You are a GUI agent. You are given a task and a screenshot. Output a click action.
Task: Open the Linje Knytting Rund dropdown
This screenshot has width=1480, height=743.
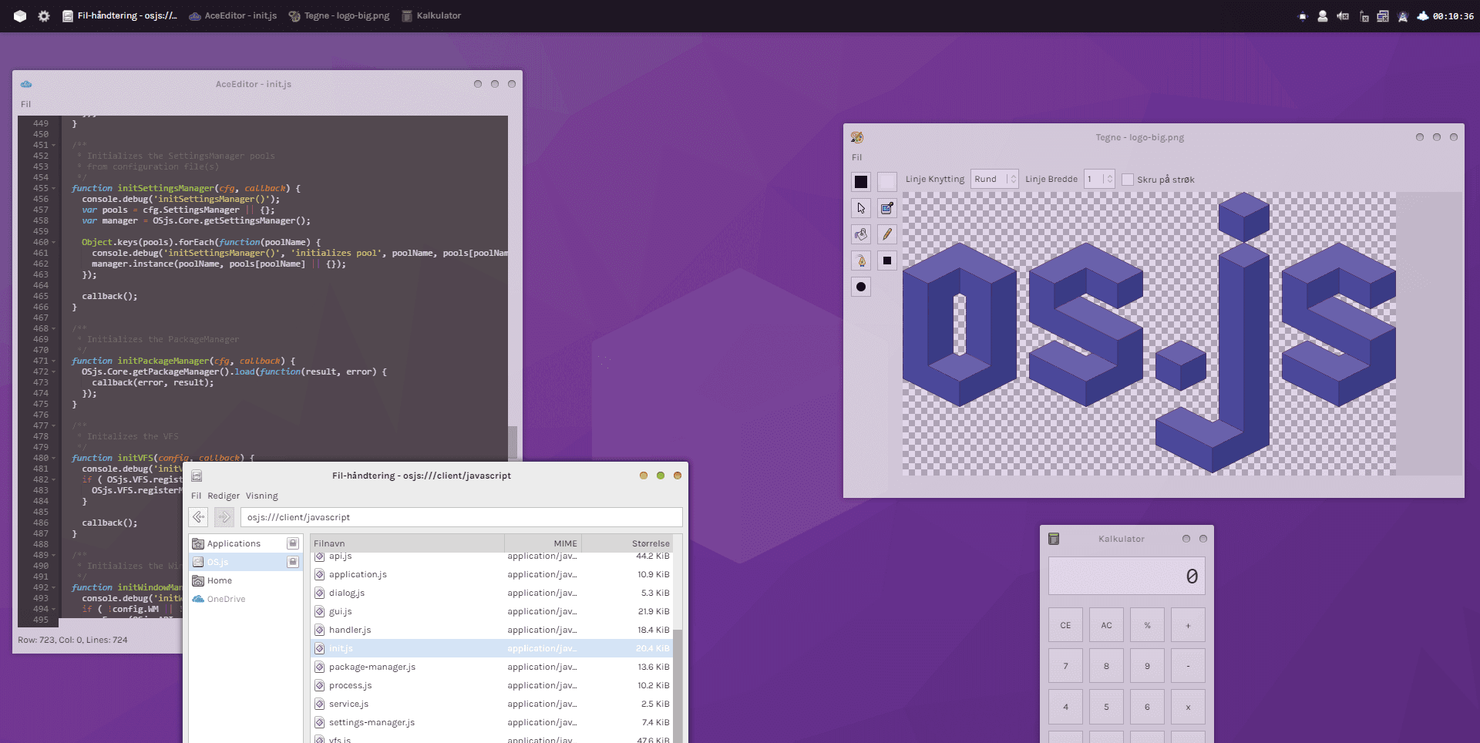pos(994,179)
